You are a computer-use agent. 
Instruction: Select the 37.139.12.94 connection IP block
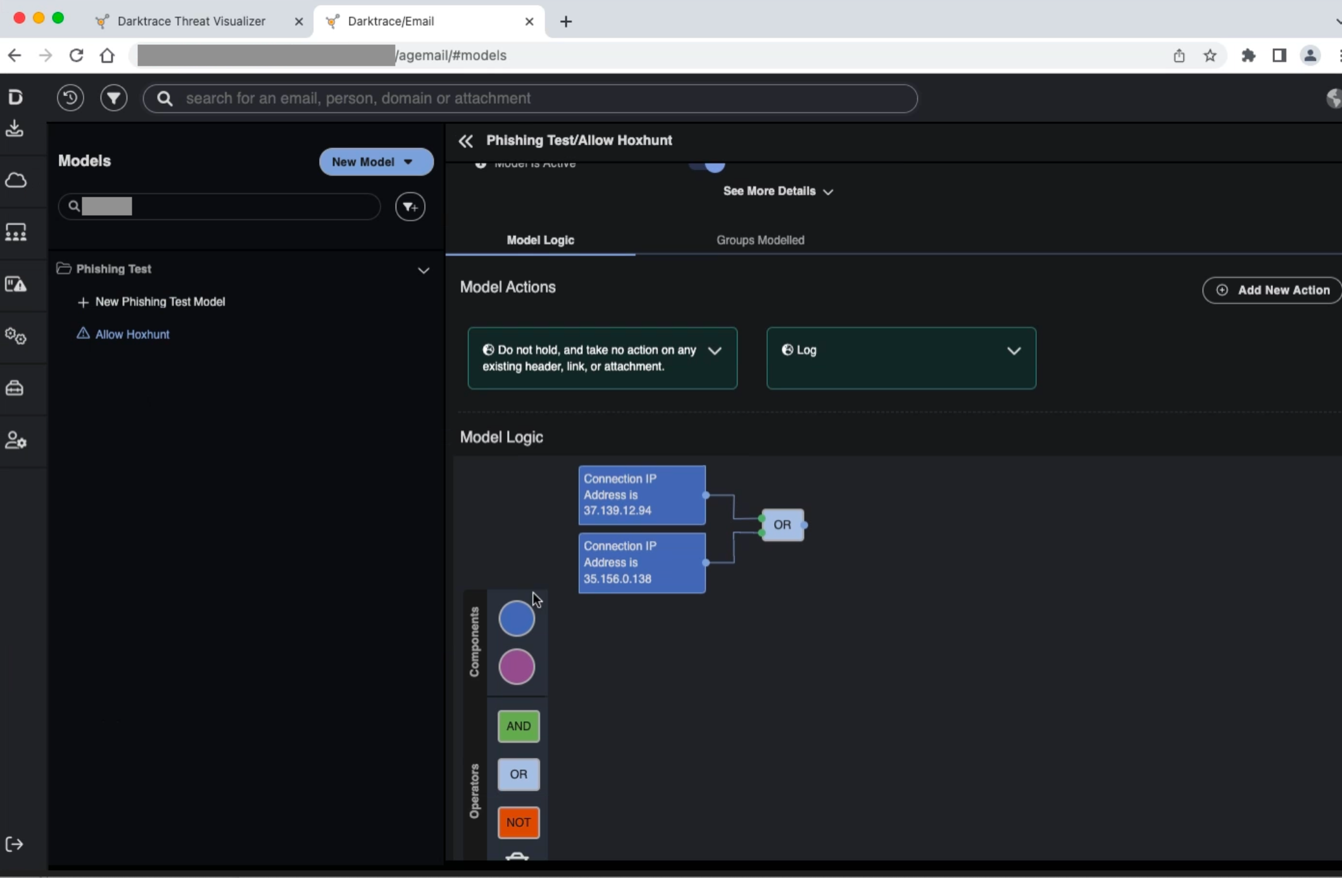pos(642,495)
